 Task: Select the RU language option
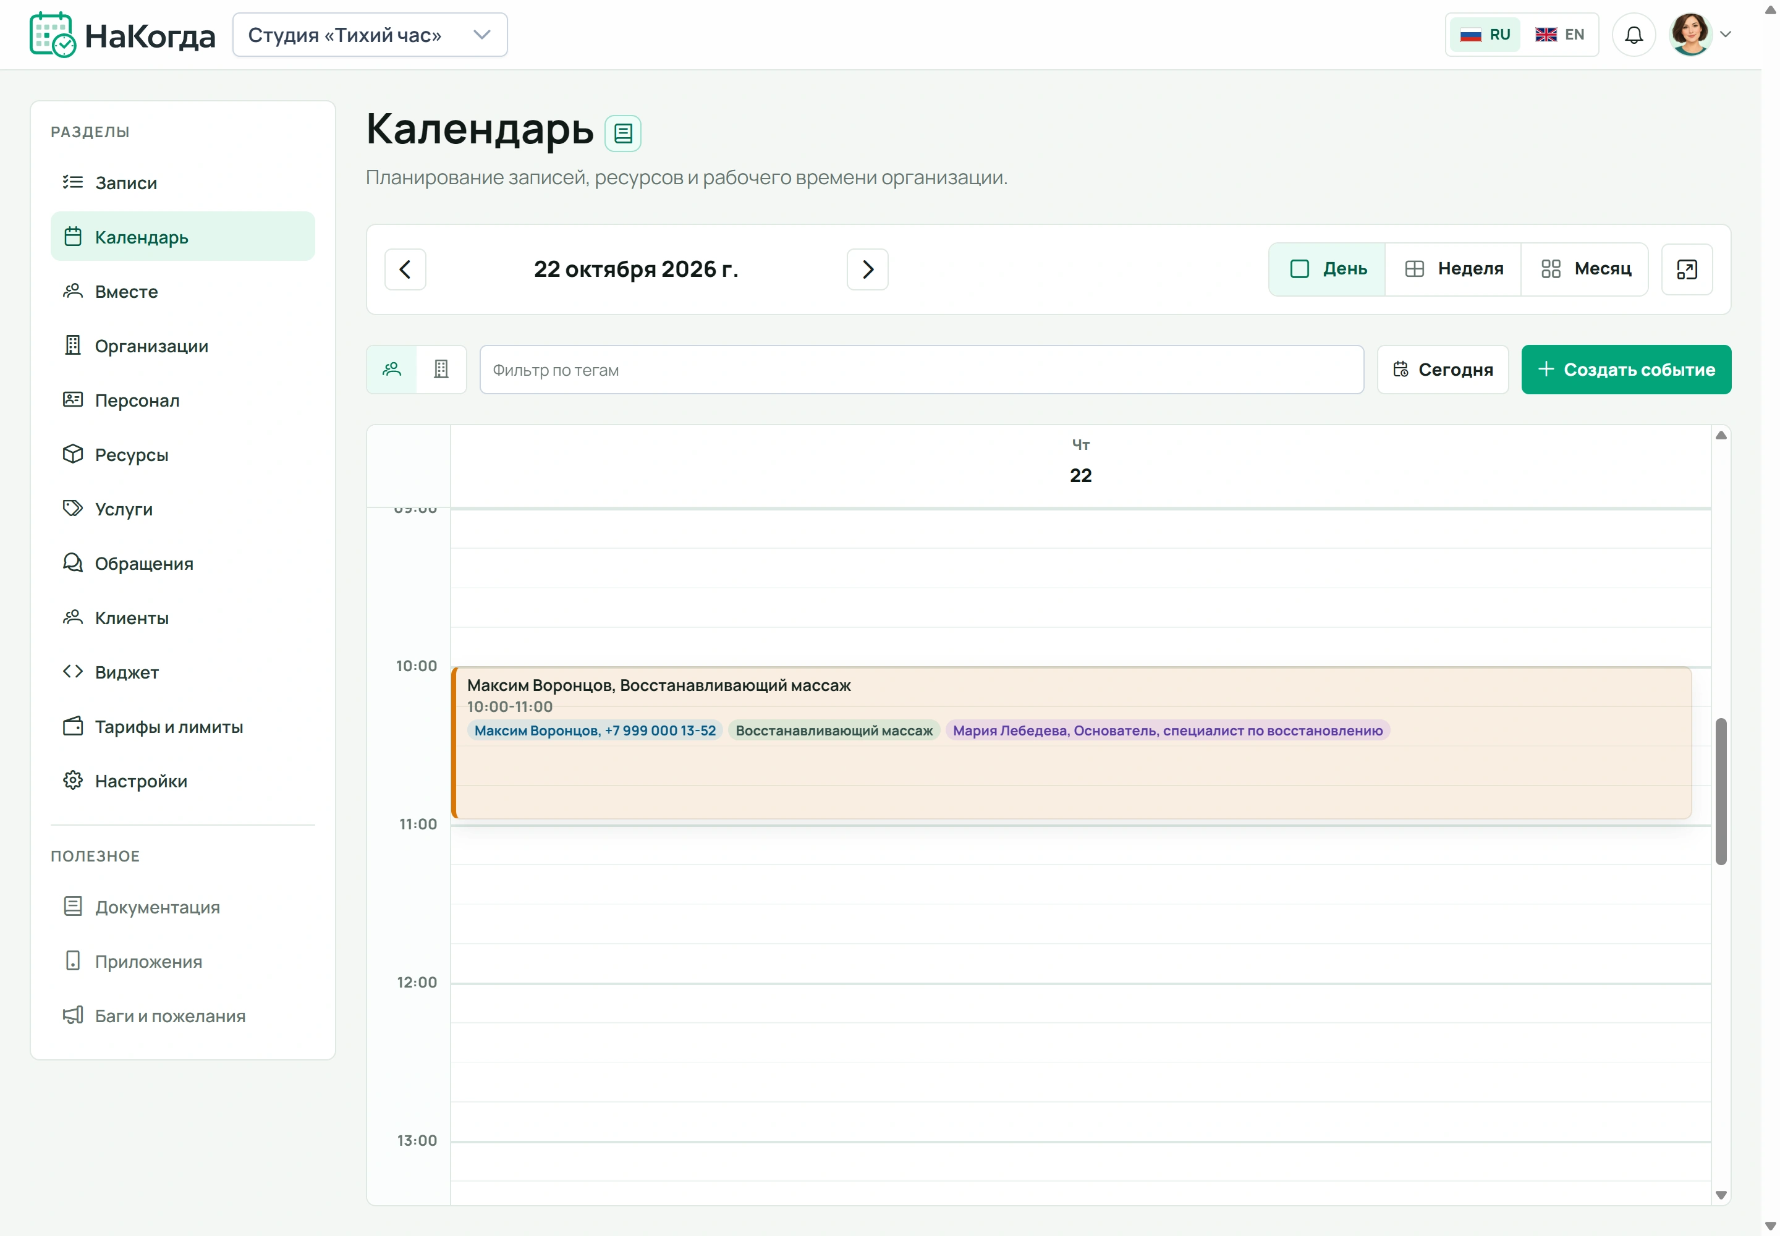(x=1485, y=35)
